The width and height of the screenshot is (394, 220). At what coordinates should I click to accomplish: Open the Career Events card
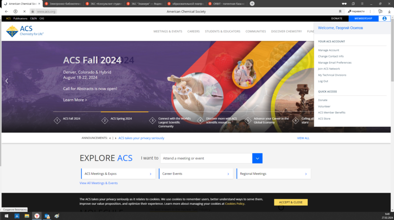196,174
